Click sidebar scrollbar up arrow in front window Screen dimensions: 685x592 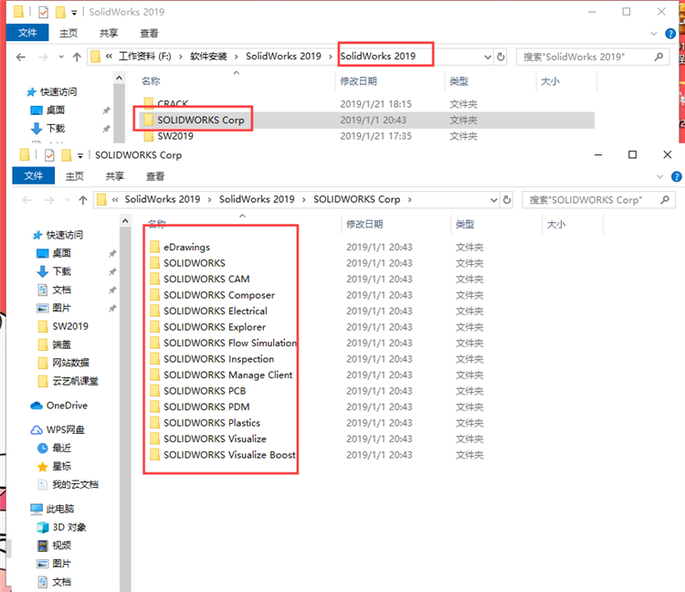click(x=125, y=221)
